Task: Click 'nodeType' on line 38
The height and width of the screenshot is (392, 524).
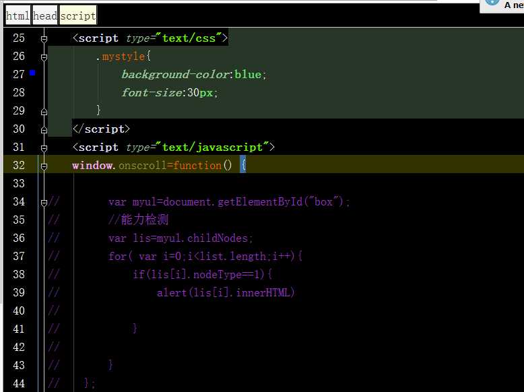Action: 218,274
